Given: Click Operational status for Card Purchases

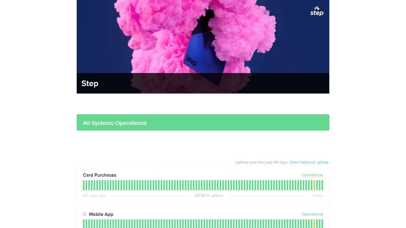Looking at the screenshot, I should (x=312, y=175).
